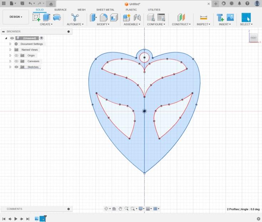Open the INSPECT dropdown menu
Viewport: 262px width, 222px height.
(203, 24)
